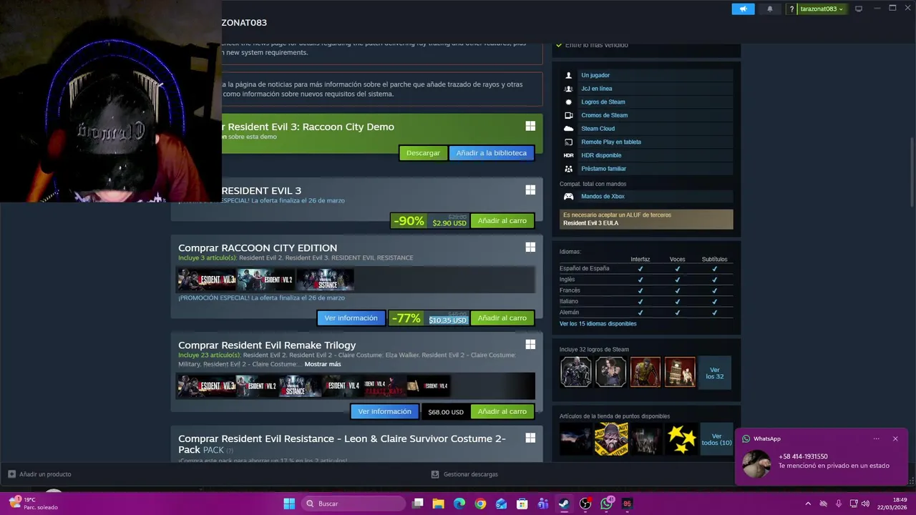
Task: Click the Remote Play en tableta icon
Action: [568, 142]
